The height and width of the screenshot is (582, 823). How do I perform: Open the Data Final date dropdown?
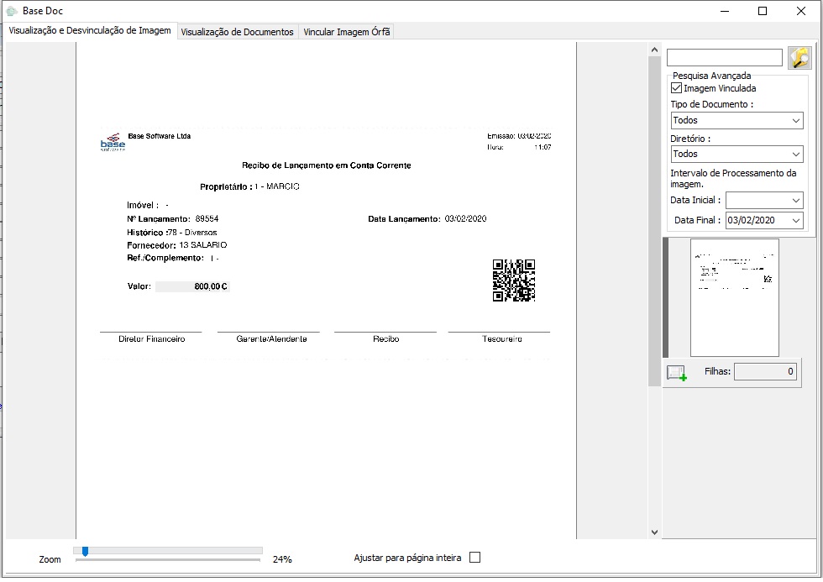click(x=796, y=220)
